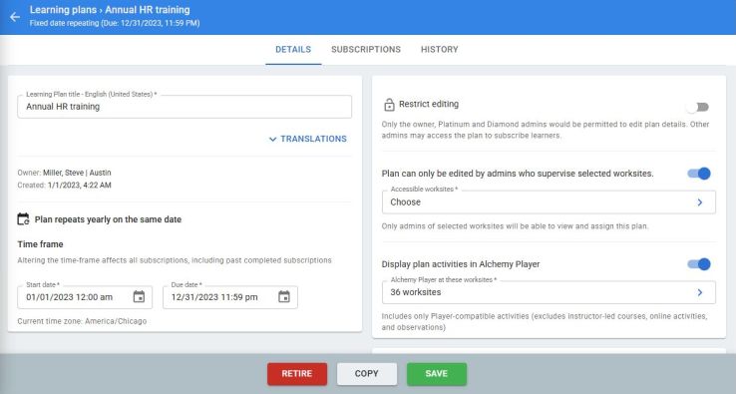Disable worksite-supervising admins edit restriction switch
Screen dimensions: 736x394
pos(699,174)
